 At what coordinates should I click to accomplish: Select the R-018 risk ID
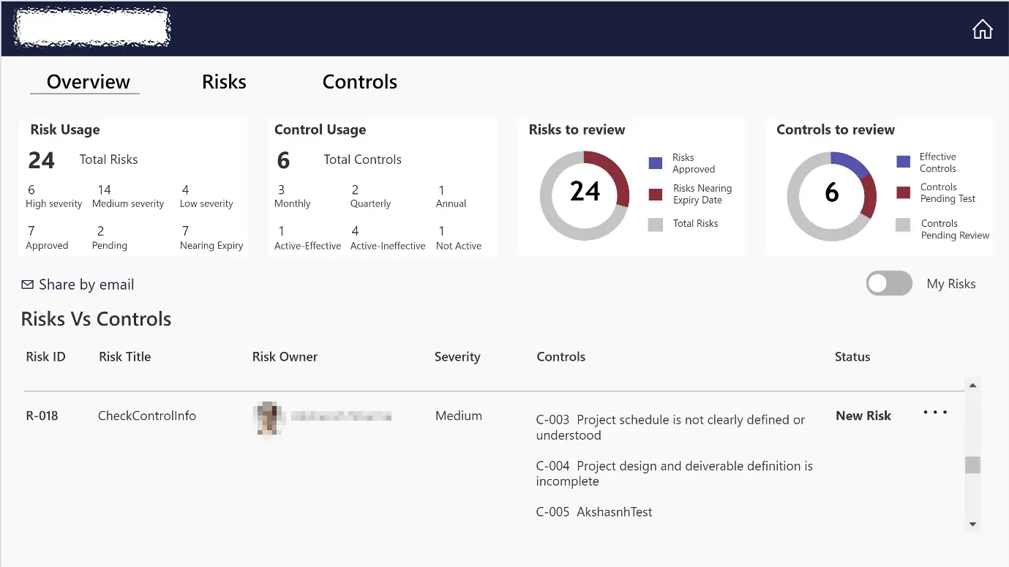pos(42,416)
